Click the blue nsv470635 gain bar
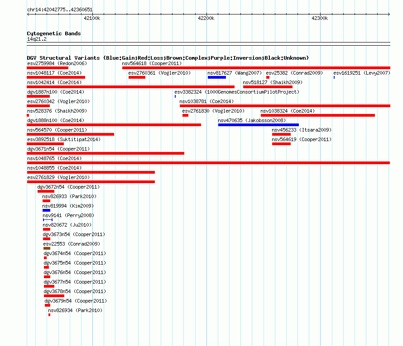This screenshot has width=403, height=346. (x=258, y=125)
